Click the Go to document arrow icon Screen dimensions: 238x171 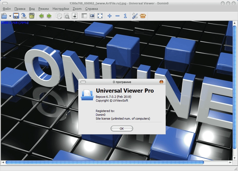[74, 16]
